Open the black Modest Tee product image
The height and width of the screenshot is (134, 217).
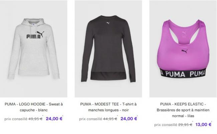tap(108, 49)
